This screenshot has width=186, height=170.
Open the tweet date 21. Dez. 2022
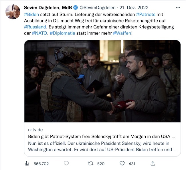click(x=134, y=8)
